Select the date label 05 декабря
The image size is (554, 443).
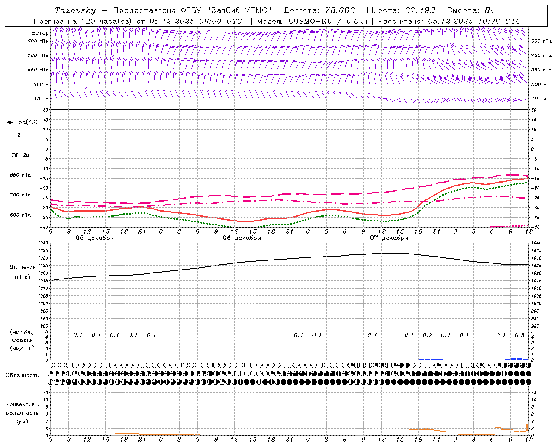(95, 238)
